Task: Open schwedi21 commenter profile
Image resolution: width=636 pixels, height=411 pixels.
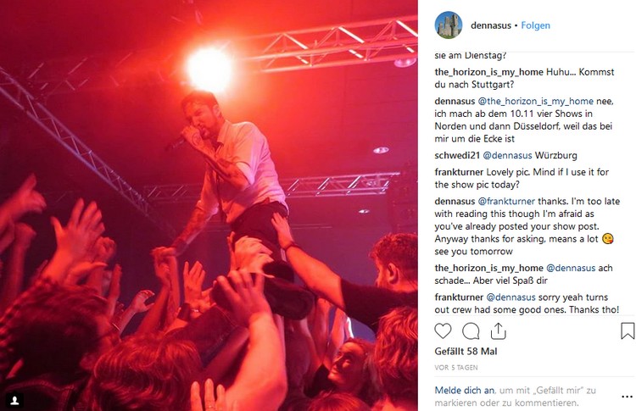Action: coord(457,155)
